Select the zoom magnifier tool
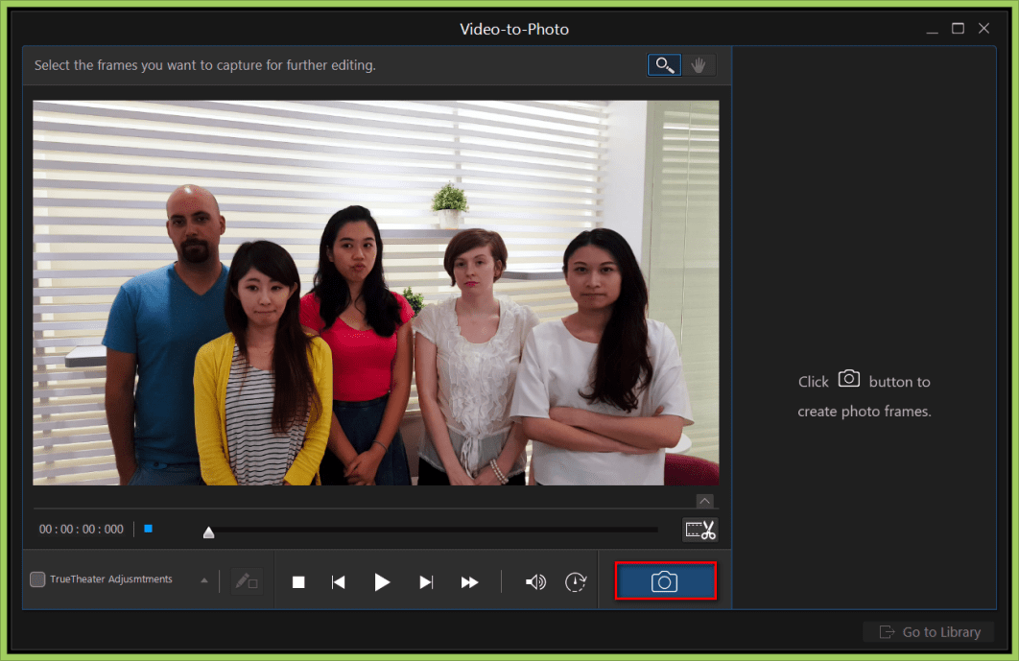This screenshot has width=1019, height=661. [664, 65]
